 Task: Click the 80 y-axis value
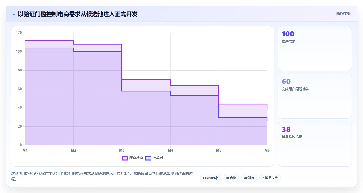20,70
